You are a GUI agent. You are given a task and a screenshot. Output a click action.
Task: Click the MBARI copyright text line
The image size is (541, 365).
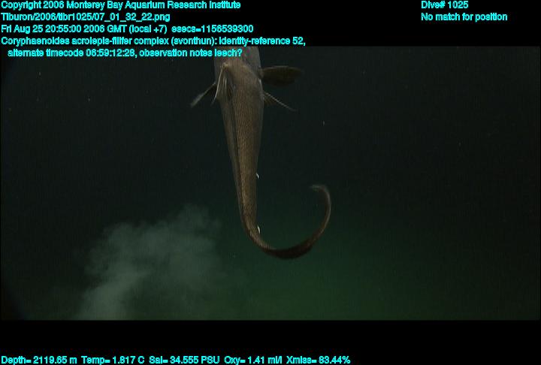click(121, 5)
